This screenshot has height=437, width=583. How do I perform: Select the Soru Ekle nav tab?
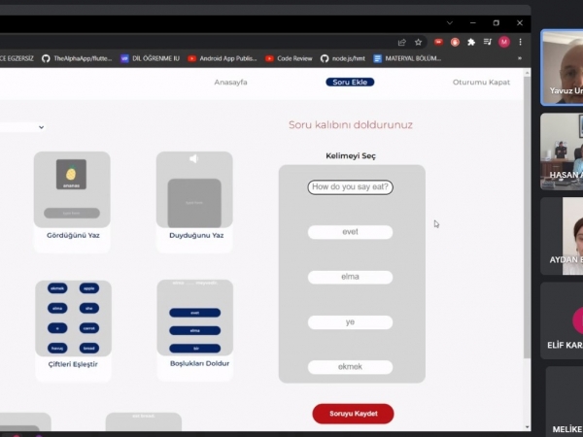pyautogui.click(x=350, y=83)
